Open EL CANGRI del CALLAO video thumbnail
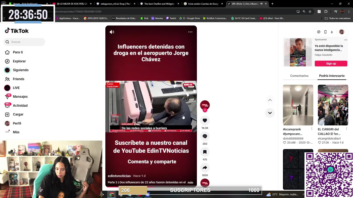The height and width of the screenshot is (198, 353). coord(333,105)
